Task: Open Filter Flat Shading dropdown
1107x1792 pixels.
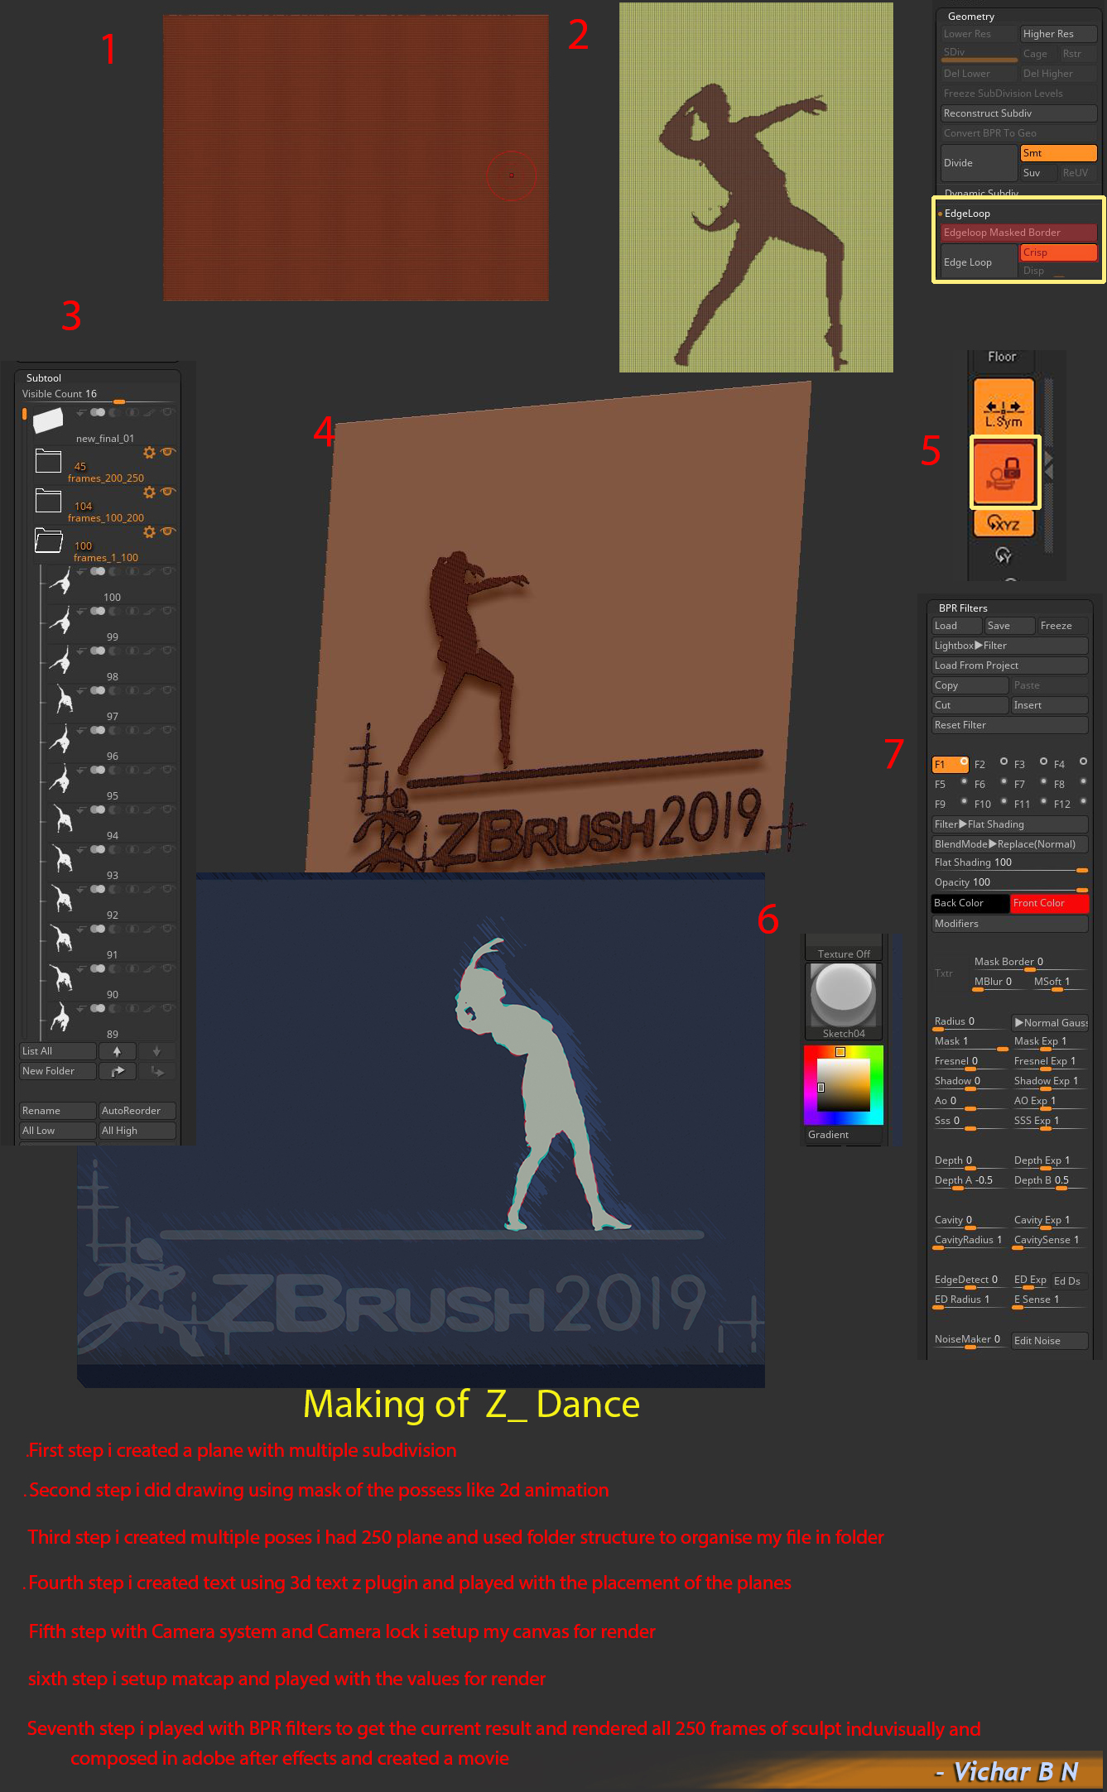Action: coord(1009,824)
